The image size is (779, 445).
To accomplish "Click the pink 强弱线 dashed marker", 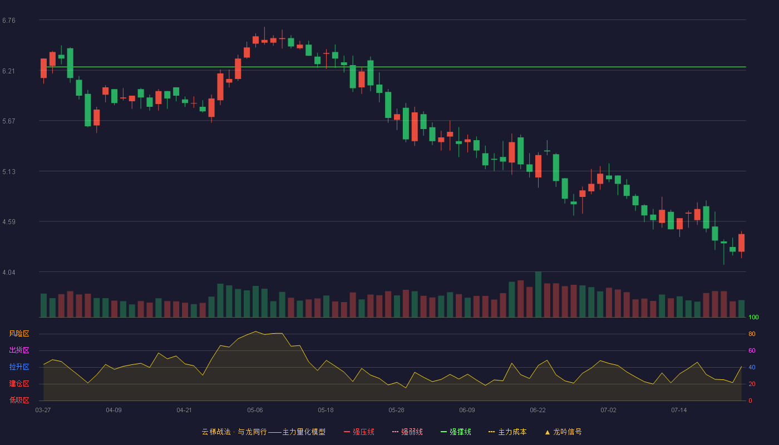I will 395,432.
